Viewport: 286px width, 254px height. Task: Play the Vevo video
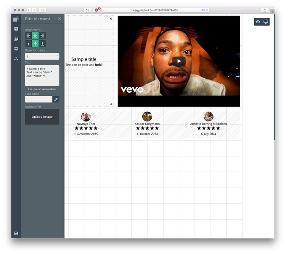(179, 61)
